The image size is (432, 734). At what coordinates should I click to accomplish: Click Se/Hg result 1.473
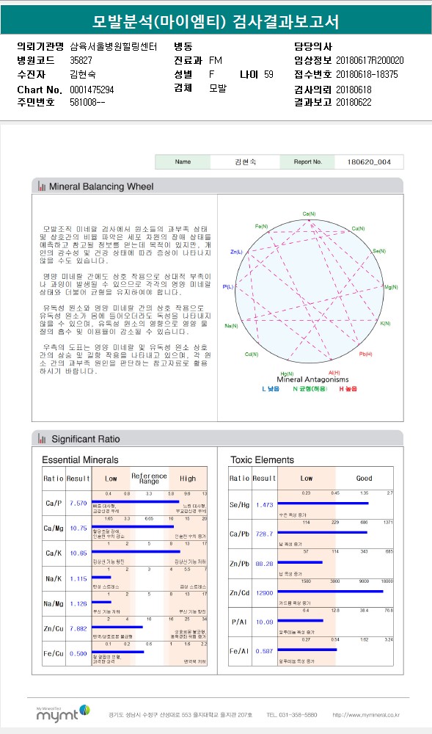click(x=264, y=505)
